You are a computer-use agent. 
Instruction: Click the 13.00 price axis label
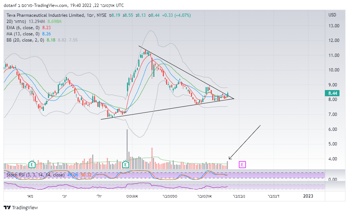click(334, 26)
